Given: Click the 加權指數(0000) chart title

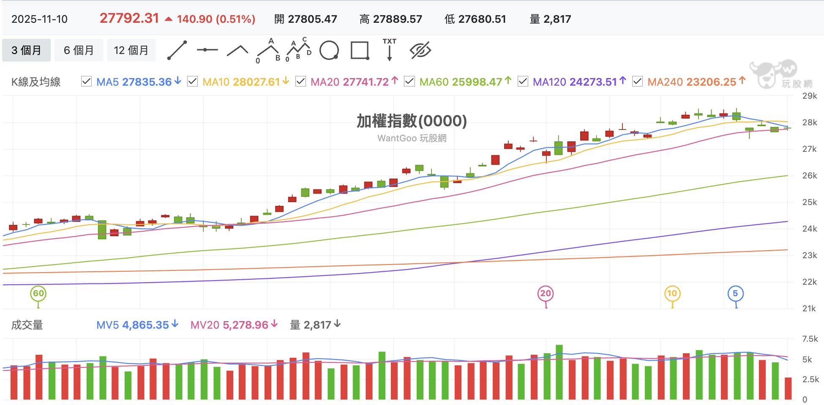Looking at the screenshot, I should coord(412,121).
